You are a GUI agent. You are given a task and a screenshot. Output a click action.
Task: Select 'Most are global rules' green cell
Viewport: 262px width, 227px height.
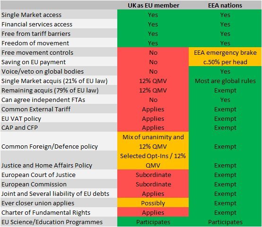click(225, 81)
